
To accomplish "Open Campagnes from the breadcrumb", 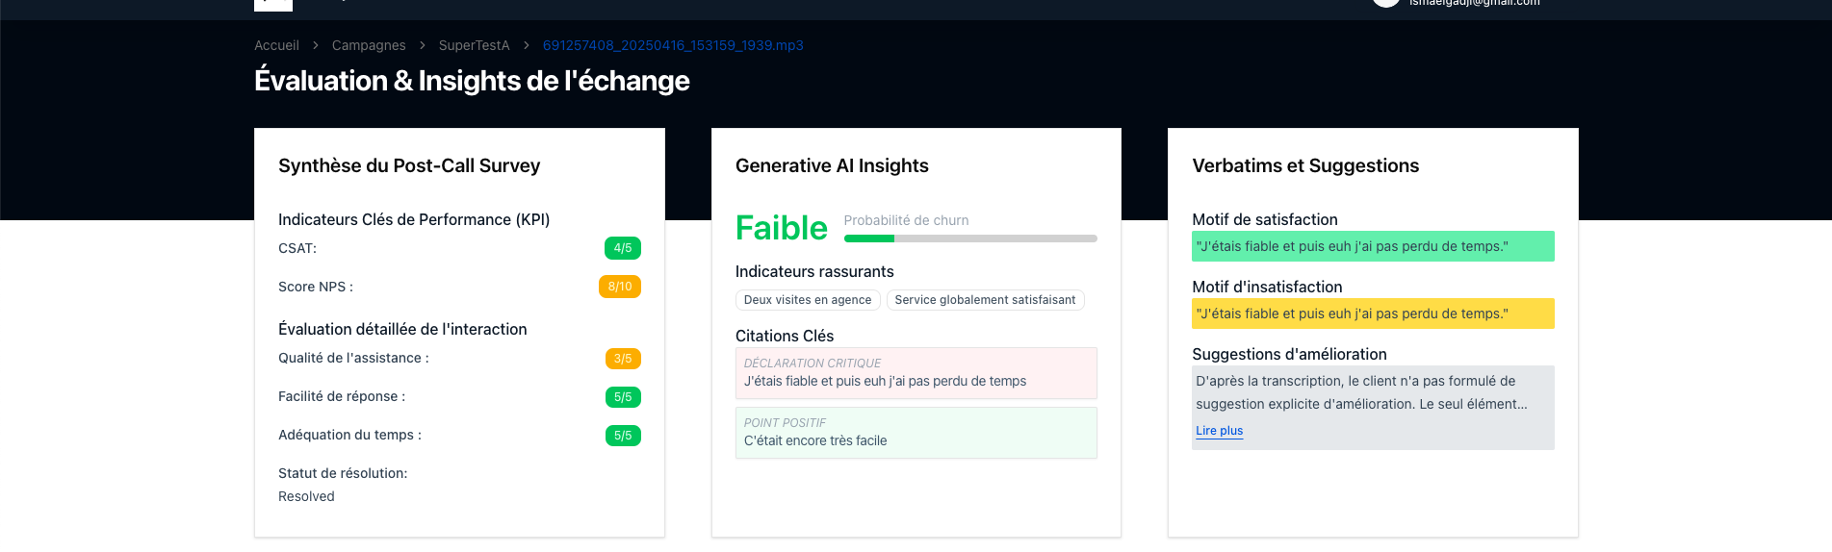I will click(369, 45).
